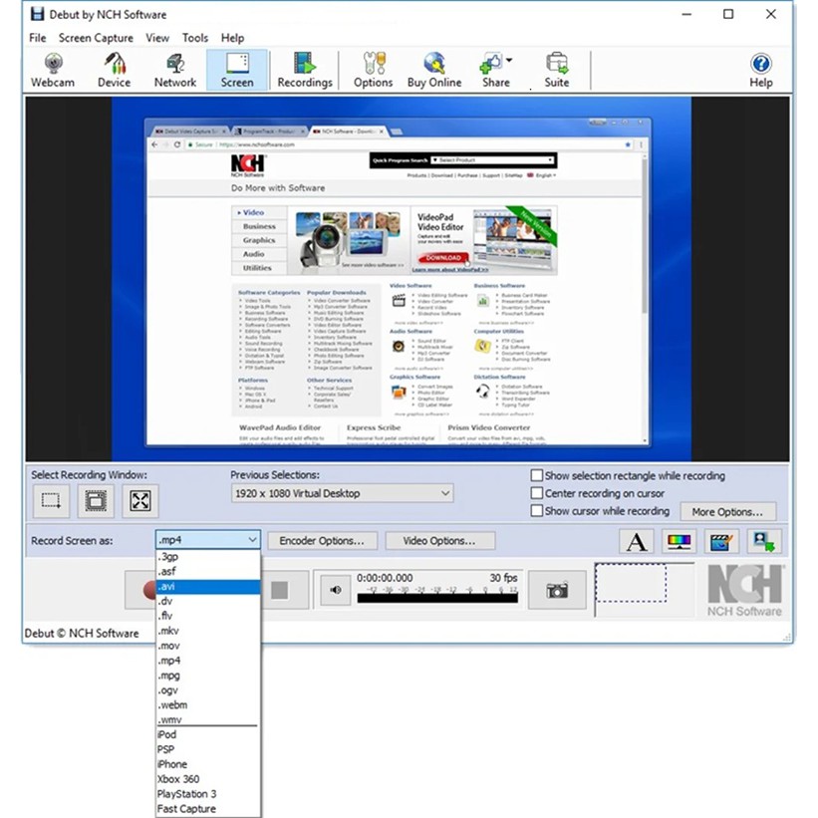
Task: Select the iPhone preset option
Action: point(172,764)
